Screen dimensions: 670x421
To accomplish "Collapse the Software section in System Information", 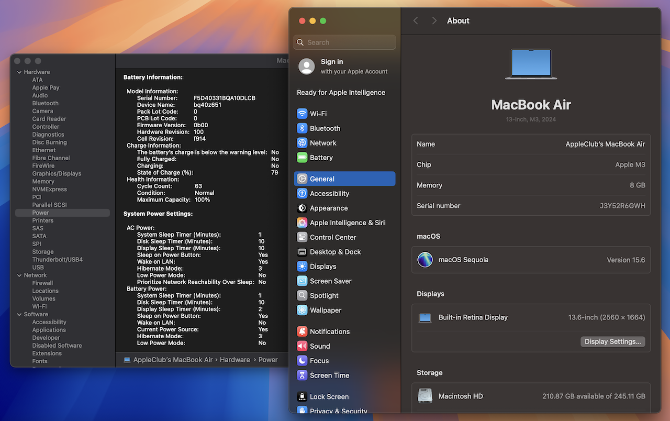I will [x=19, y=315].
